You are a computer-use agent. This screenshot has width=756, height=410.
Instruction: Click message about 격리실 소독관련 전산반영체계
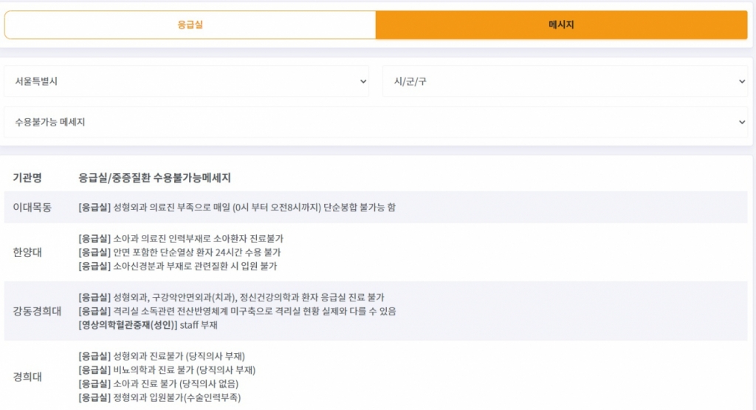[237, 311]
